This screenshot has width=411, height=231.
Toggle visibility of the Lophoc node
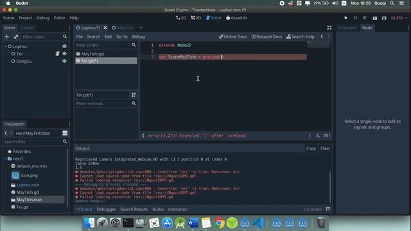(x=64, y=46)
